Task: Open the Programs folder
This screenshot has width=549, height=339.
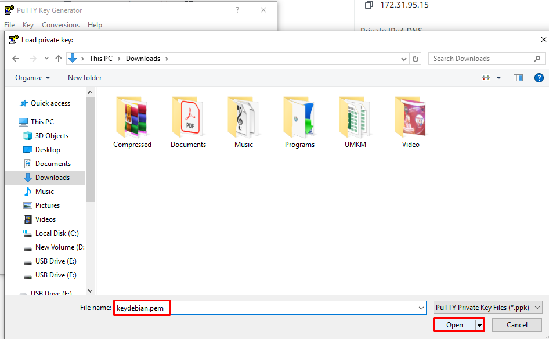Action: tap(299, 122)
